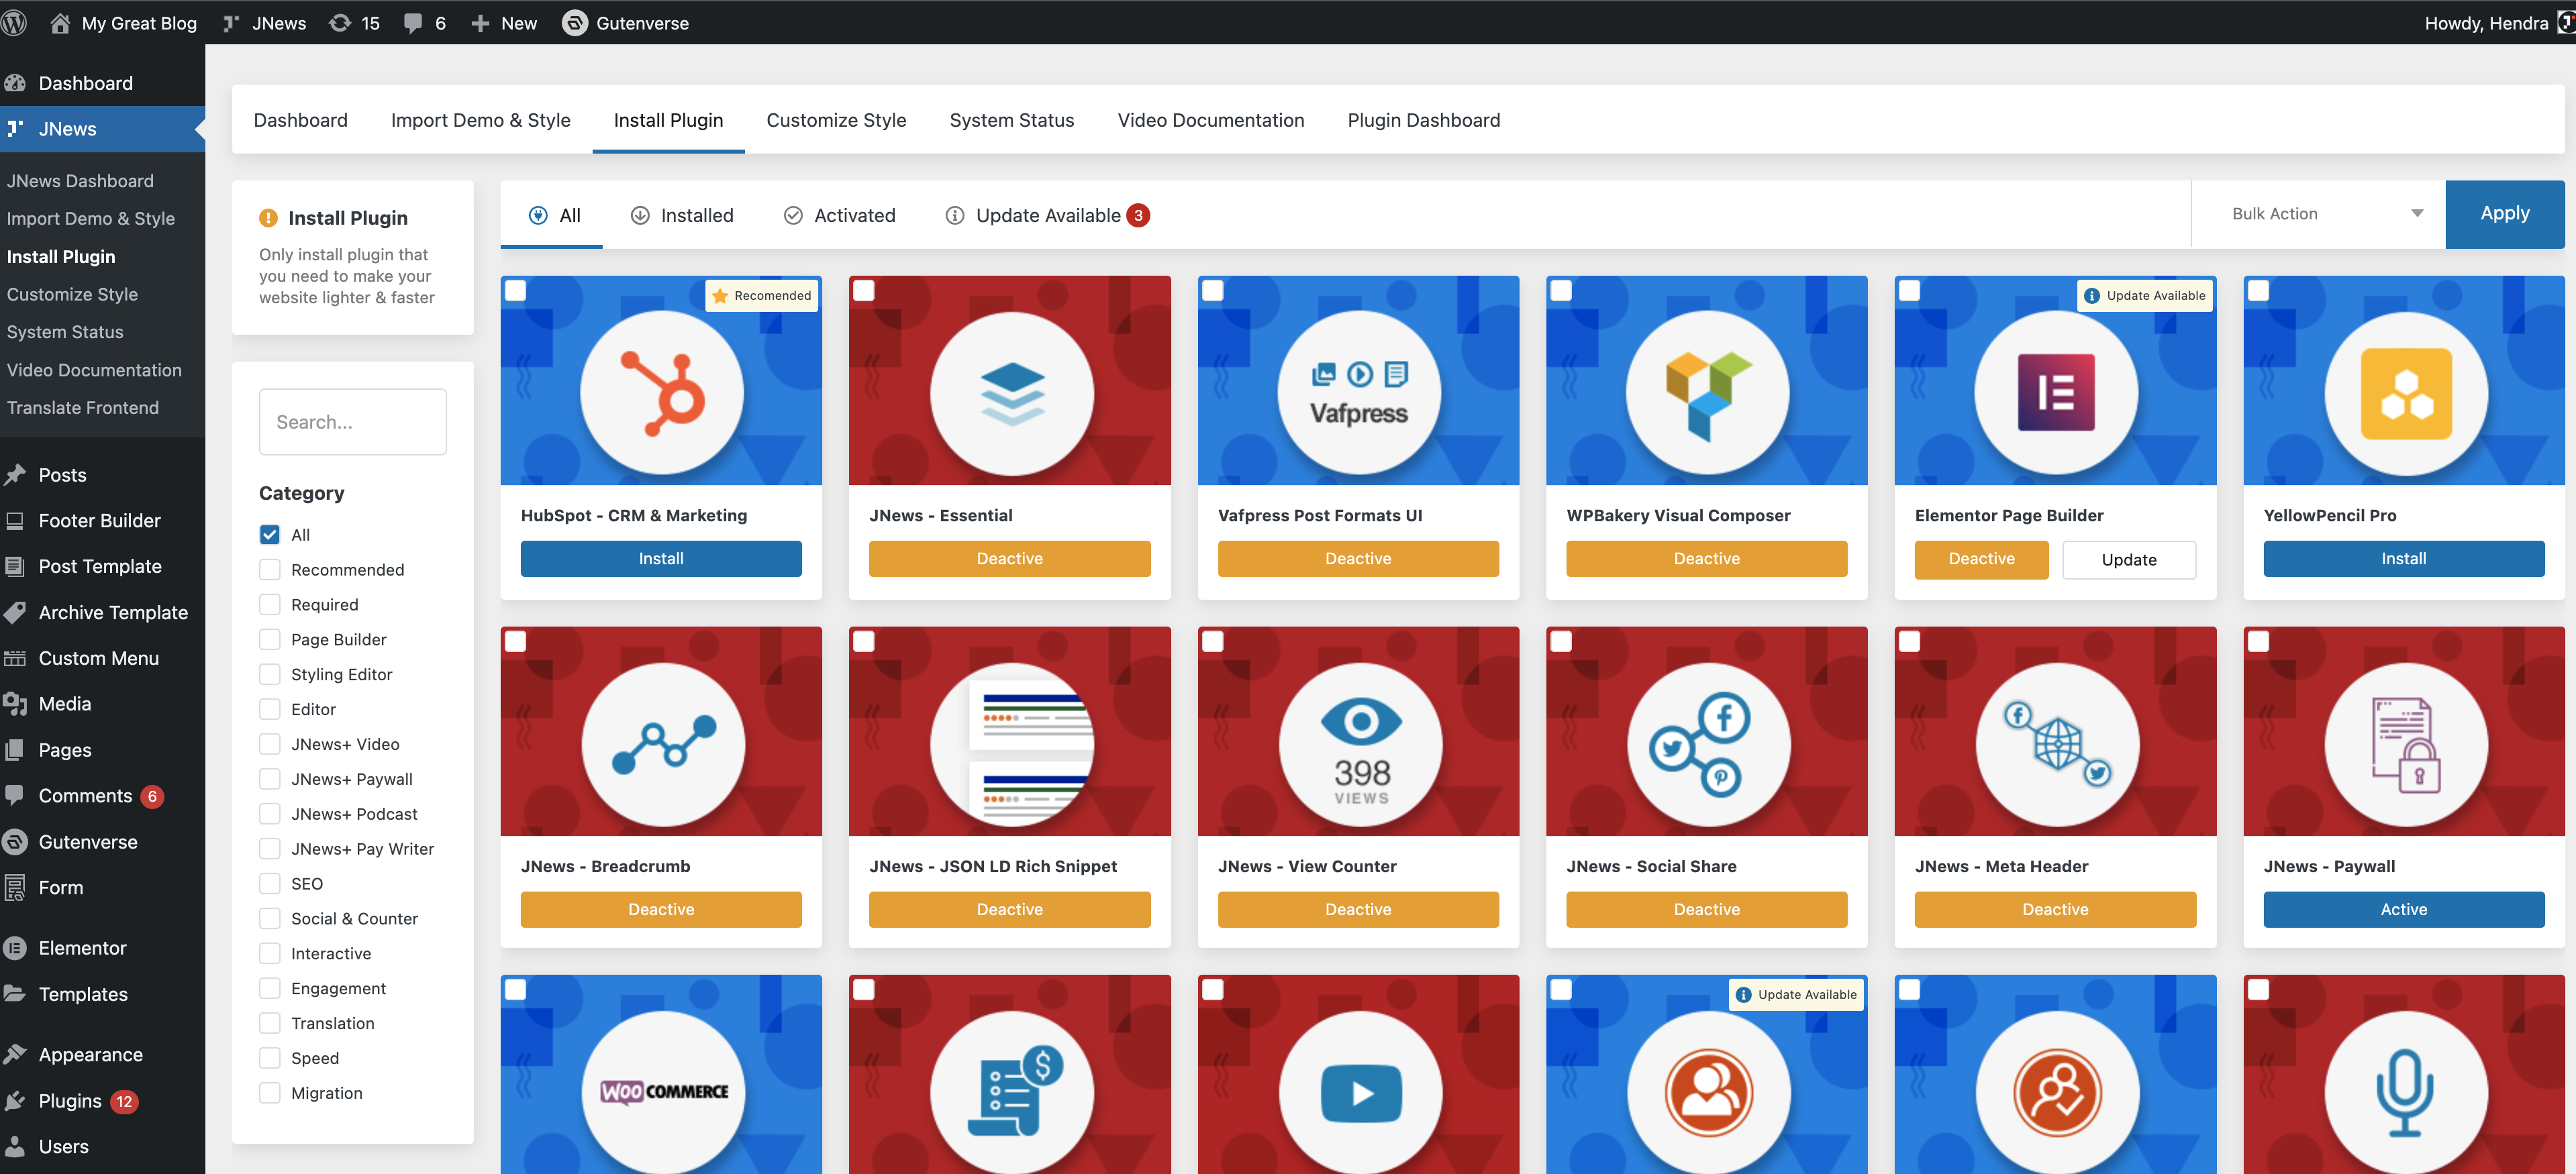Show plugins with Update Available

coord(1047,215)
